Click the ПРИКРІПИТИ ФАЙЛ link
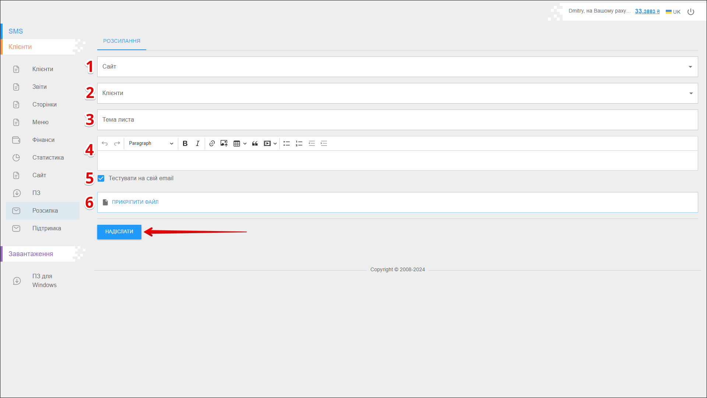707x398 pixels. 135,202
